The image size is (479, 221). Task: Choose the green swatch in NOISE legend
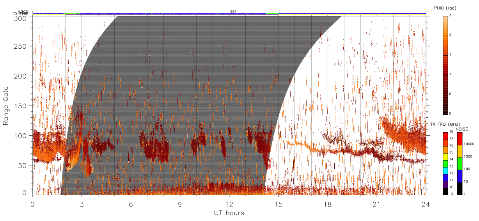click(x=459, y=164)
